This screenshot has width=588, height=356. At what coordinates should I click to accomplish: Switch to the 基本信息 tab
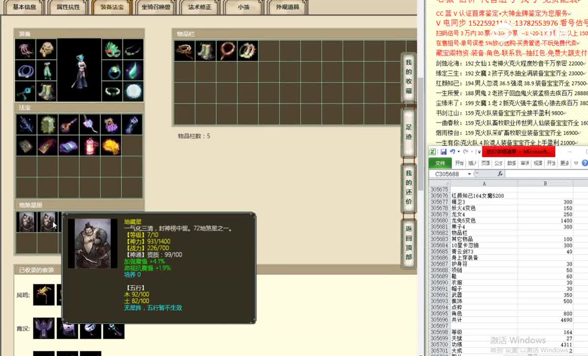(x=23, y=7)
